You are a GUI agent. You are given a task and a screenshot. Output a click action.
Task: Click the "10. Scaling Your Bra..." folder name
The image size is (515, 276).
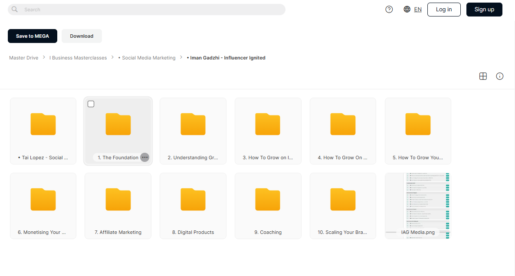click(x=342, y=232)
